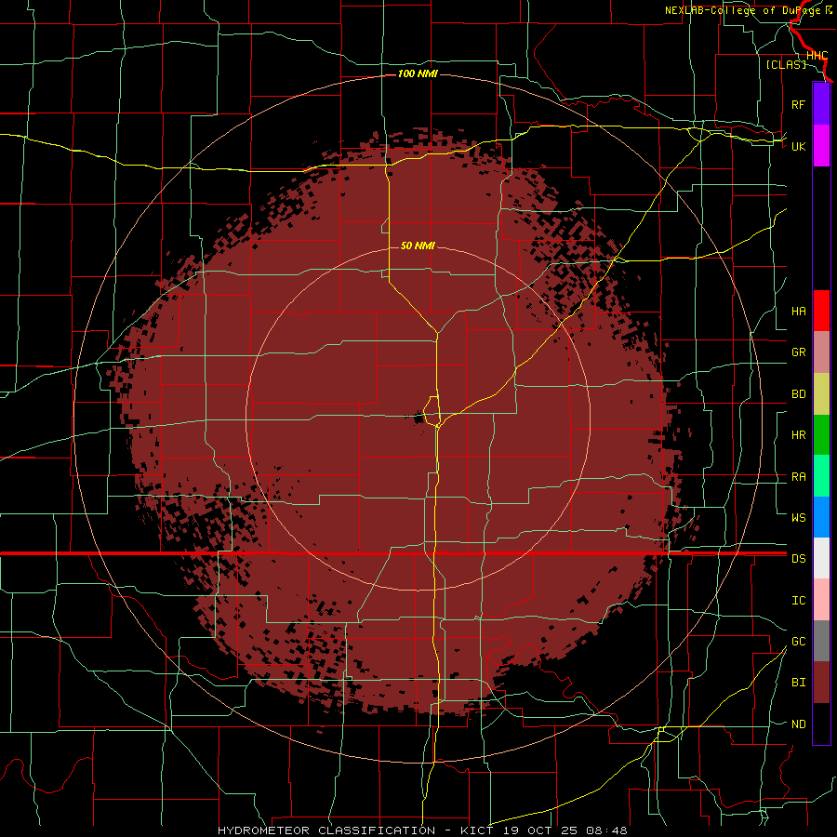Click the KICT radar station identifier

click(479, 830)
